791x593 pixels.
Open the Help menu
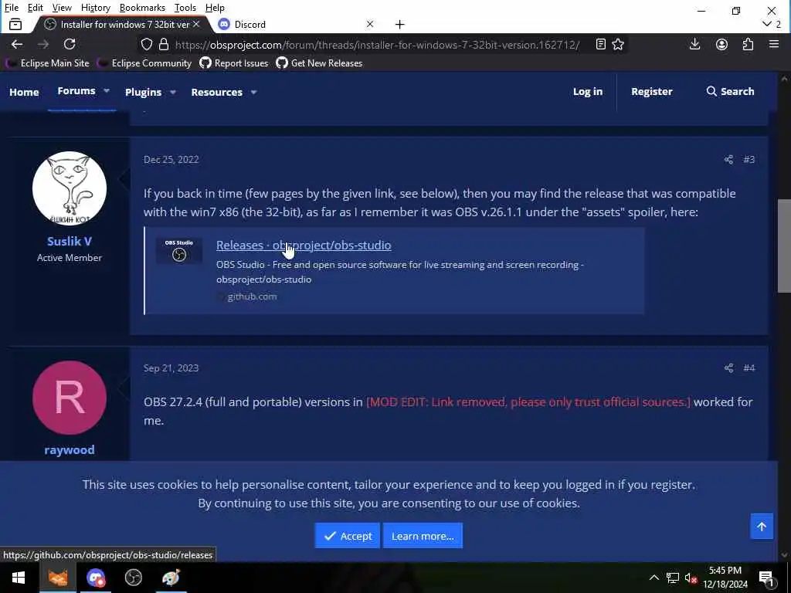[x=215, y=8]
